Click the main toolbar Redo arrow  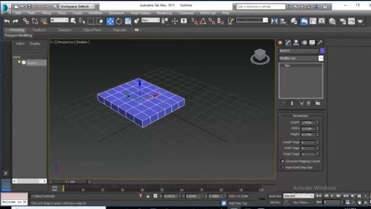16,21
